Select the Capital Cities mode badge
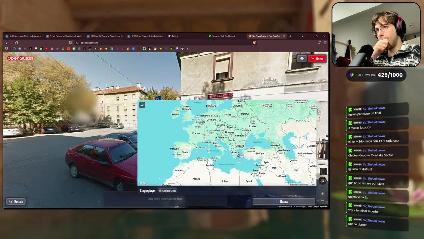 pos(168,191)
